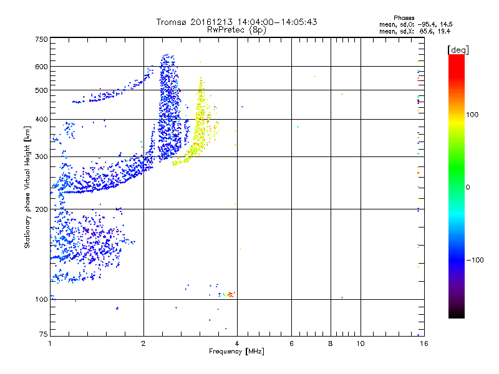Click the y-axis '500' tick label

coord(41,90)
